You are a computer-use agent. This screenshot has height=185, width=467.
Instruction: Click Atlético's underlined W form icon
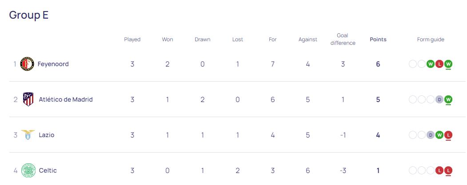point(448,99)
